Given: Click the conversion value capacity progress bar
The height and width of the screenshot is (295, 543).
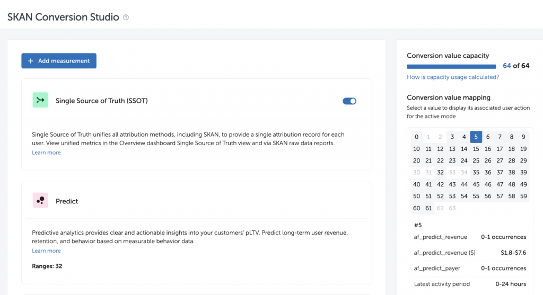Looking at the screenshot, I should [451, 66].
